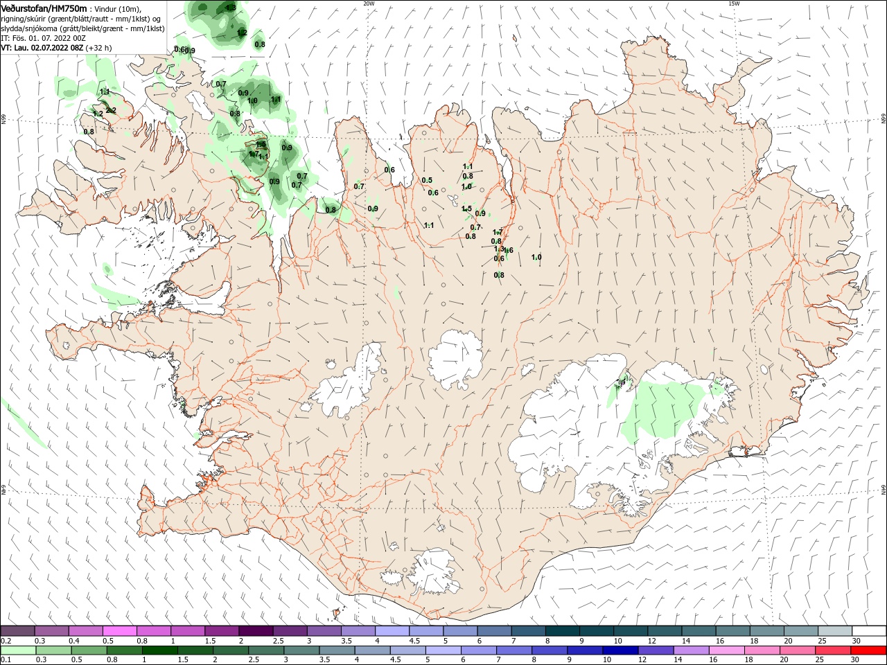The image size is (887, 665).
Task: Click the 0.4 label on the snow legend
Action: tap(74, 641)
